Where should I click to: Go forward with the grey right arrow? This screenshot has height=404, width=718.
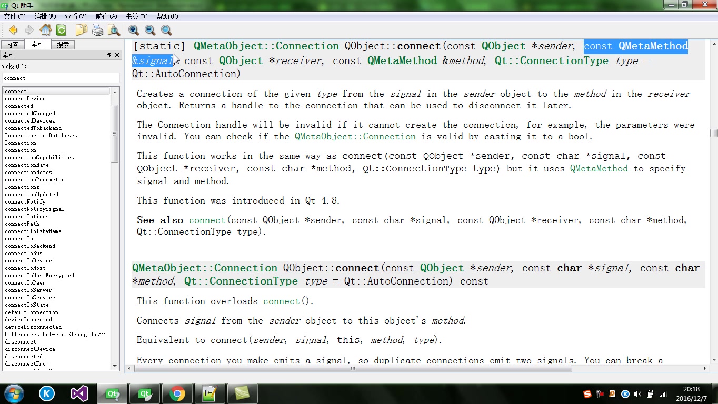tap(29, 30)
